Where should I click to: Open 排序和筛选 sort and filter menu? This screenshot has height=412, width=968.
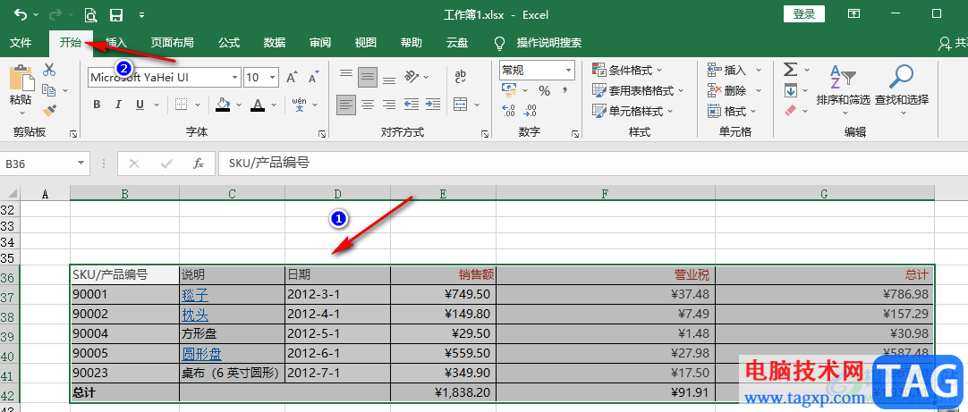[x=843, y=88]
